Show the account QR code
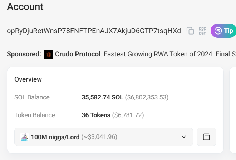This screenshot has height=160, width=236. pyautogui.click(x=203, y=31)
